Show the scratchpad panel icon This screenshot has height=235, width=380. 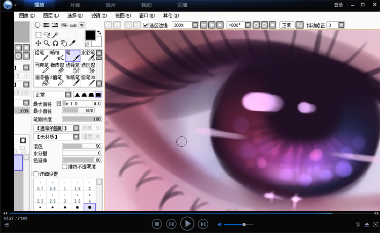tap(82, 25)
